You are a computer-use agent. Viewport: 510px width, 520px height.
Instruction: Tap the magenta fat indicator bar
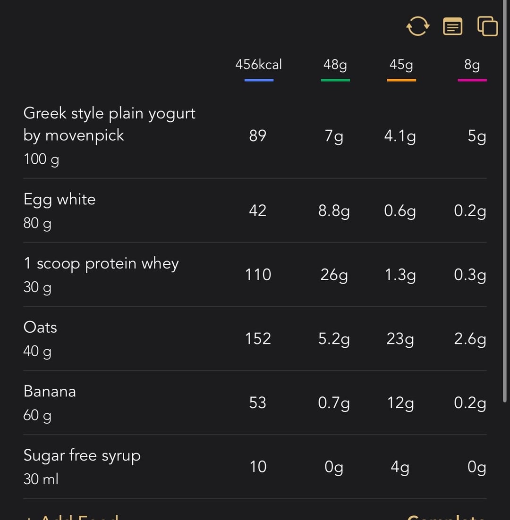pos(472,80)
